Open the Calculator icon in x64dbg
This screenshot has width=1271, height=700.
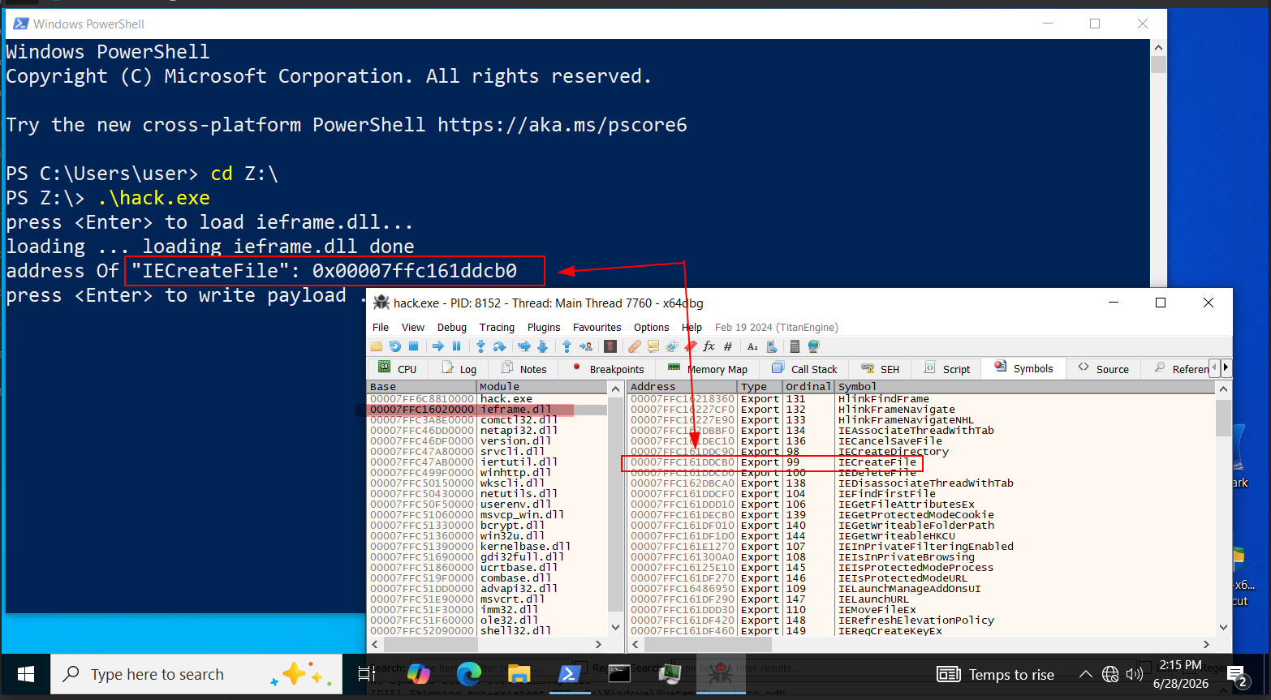[x=795, y=346]
